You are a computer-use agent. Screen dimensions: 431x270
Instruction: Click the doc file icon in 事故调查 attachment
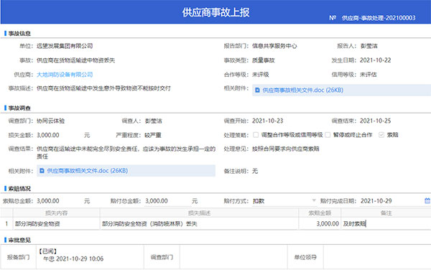42,171
